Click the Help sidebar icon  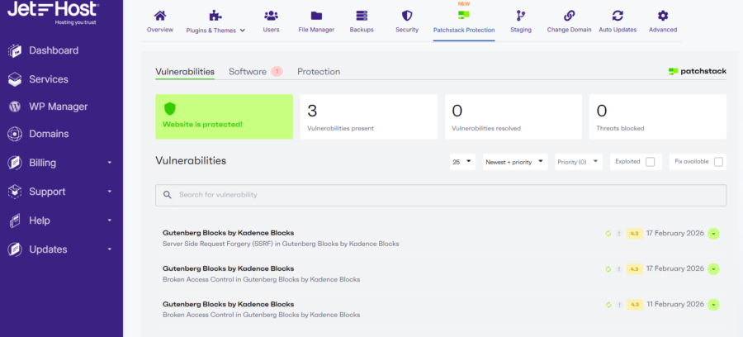pos(15,221)
